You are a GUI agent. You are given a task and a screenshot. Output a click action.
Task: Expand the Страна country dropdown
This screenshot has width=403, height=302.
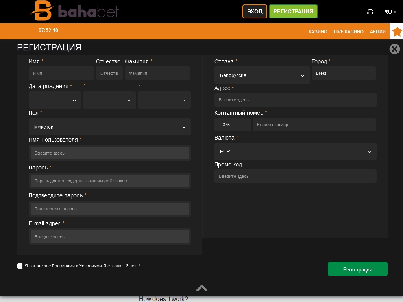(262, 75)
